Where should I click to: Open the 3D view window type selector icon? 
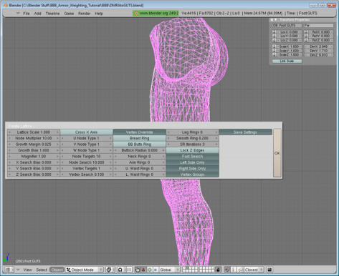tap(9, 270)
